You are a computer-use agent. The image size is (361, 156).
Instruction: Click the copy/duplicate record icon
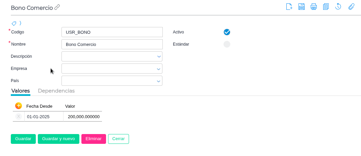326,6
